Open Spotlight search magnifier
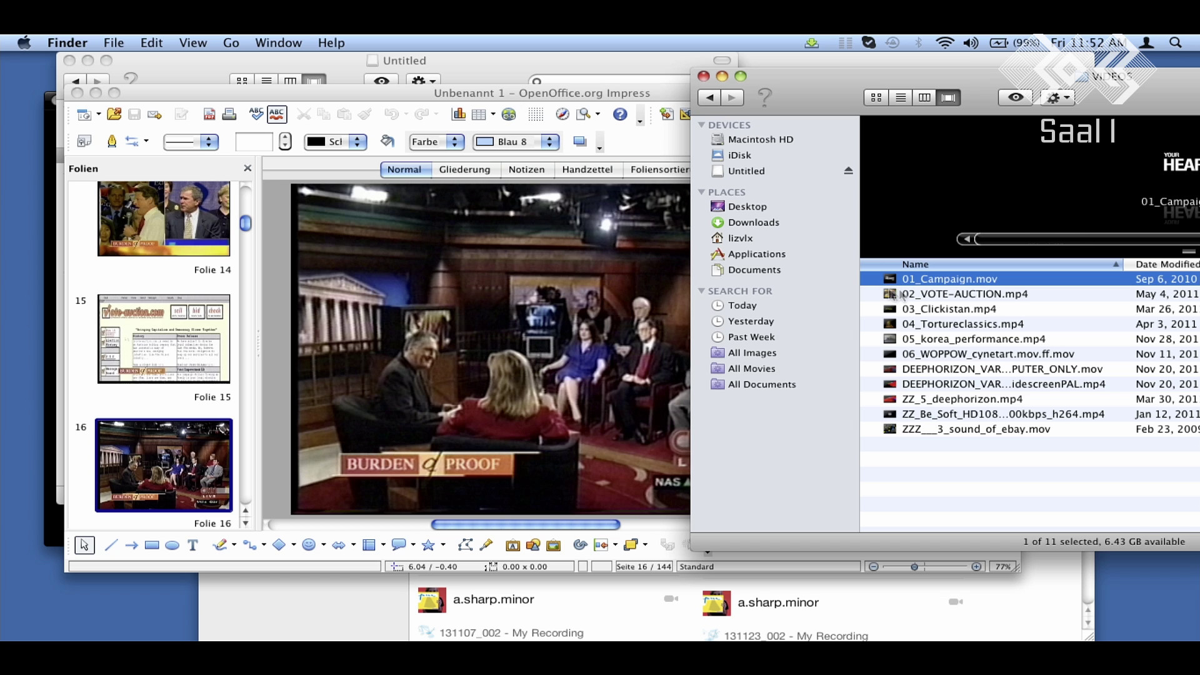 1175,42
